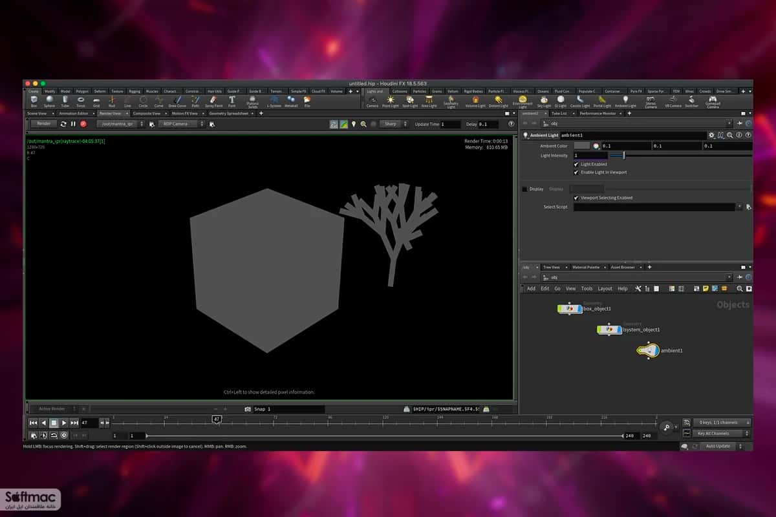Select the Torus shelf tool
Image resolution: width=776 pixels, height=517 pixels.
(x=81, y=101)
